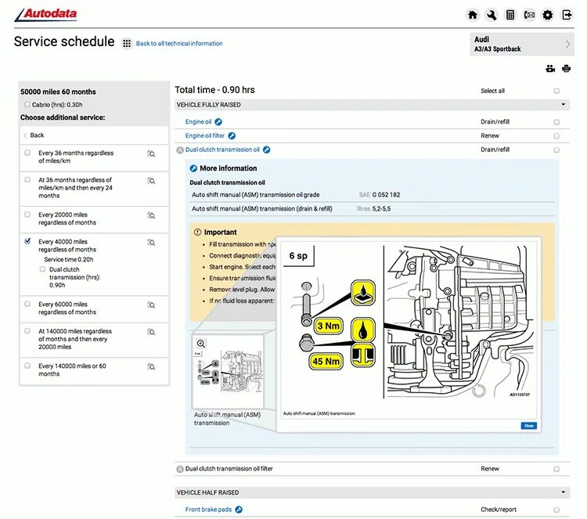
Task: Tick Dual clutch transmission oil filter Renew checkbox
Action: tap(556, 469)
